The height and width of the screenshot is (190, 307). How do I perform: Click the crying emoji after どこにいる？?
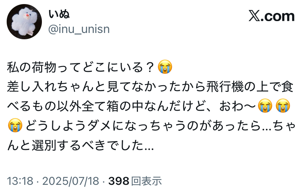point(165,68)
